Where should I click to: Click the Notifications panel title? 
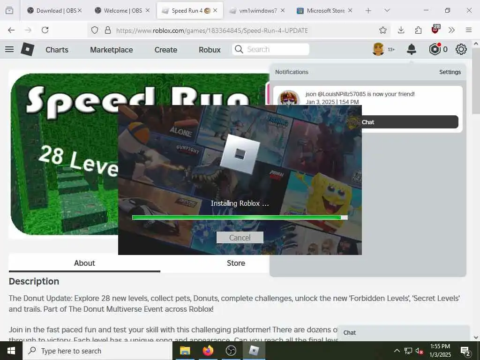click(292, 72)
